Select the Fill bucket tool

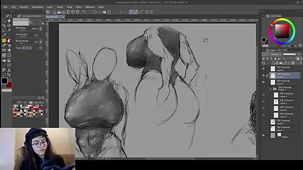[x=4, y=60]
